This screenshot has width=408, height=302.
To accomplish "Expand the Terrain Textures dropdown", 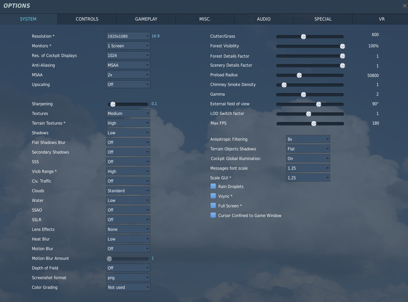I will [128, 123].
